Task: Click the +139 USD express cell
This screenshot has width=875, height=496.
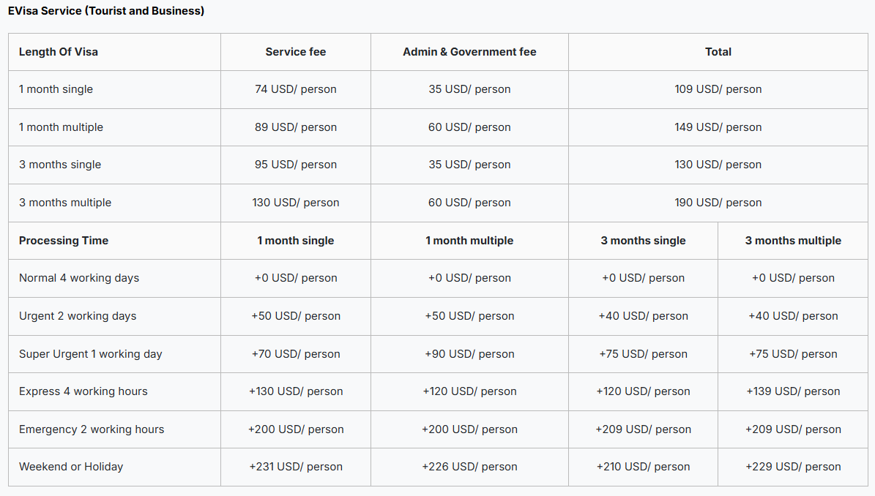Action: coord(793,391)
